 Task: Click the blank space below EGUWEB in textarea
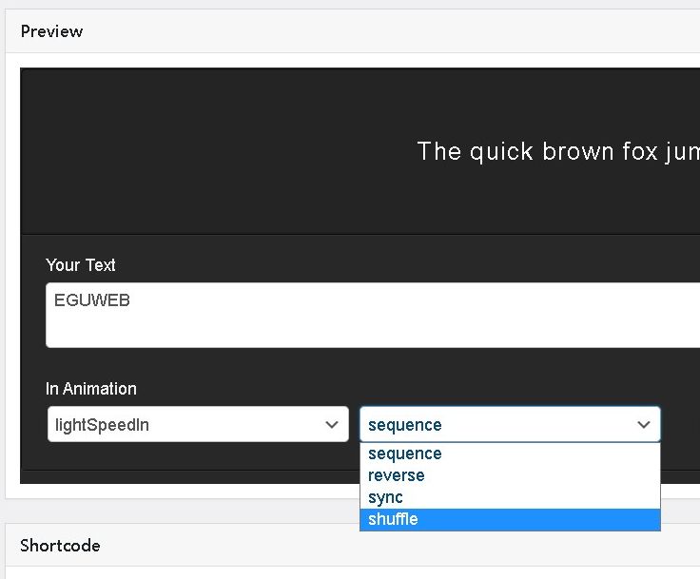[285, 332]
